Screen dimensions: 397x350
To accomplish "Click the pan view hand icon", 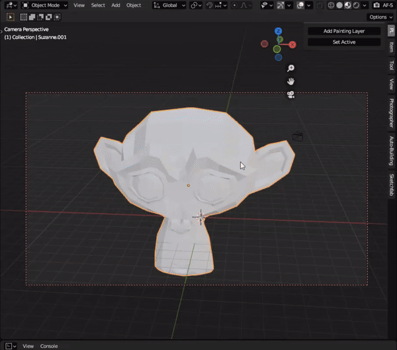I will point(290,81).
